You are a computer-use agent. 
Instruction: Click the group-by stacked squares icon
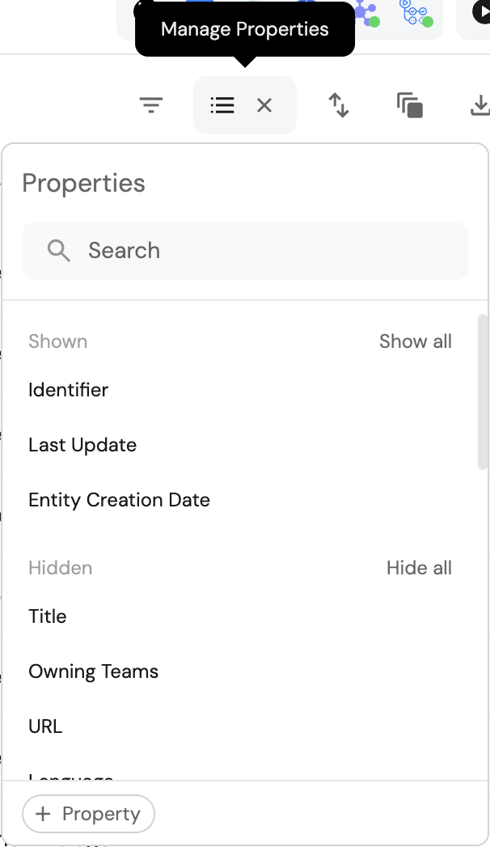tap(410, 105)
